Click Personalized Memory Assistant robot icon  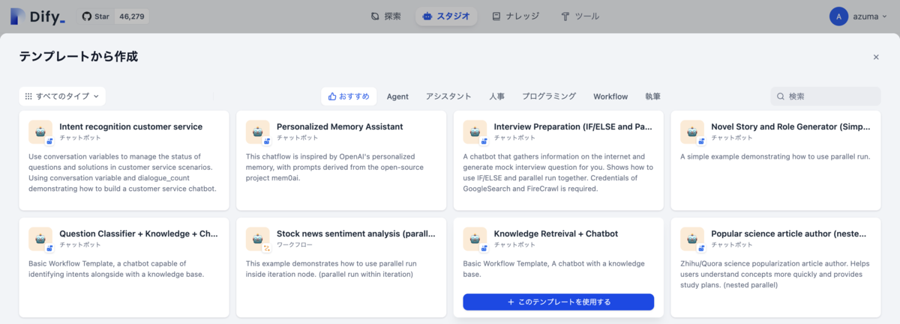pos(258,132)
